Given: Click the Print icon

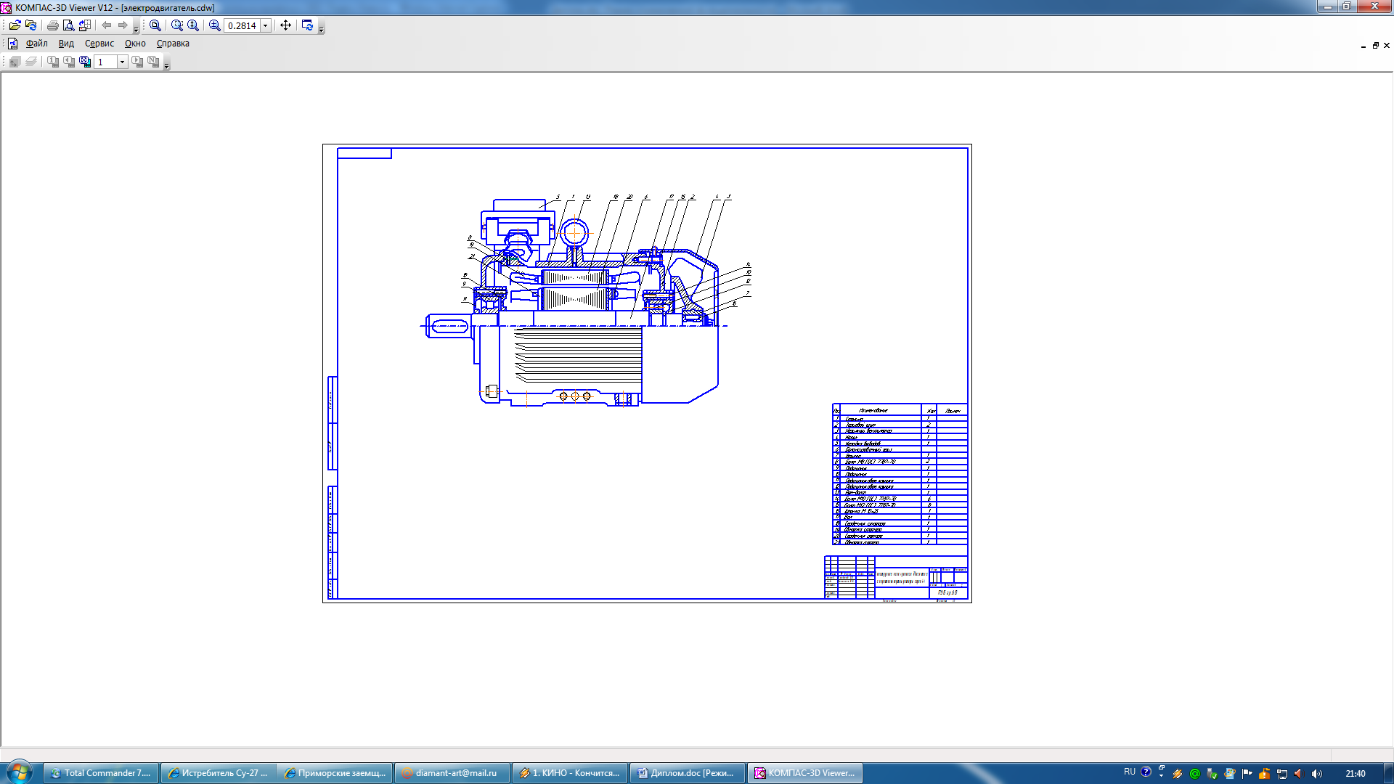Looking at the screenshot, I should click(52, 25).
